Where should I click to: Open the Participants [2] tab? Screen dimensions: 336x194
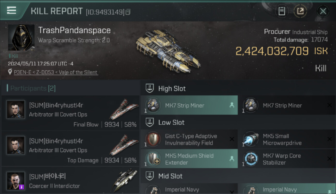pyautogui.click(x=33, y=88)
